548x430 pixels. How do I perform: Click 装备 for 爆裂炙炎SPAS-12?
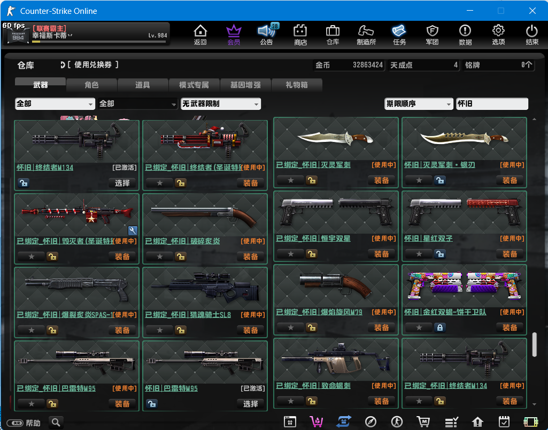point(122,330)
